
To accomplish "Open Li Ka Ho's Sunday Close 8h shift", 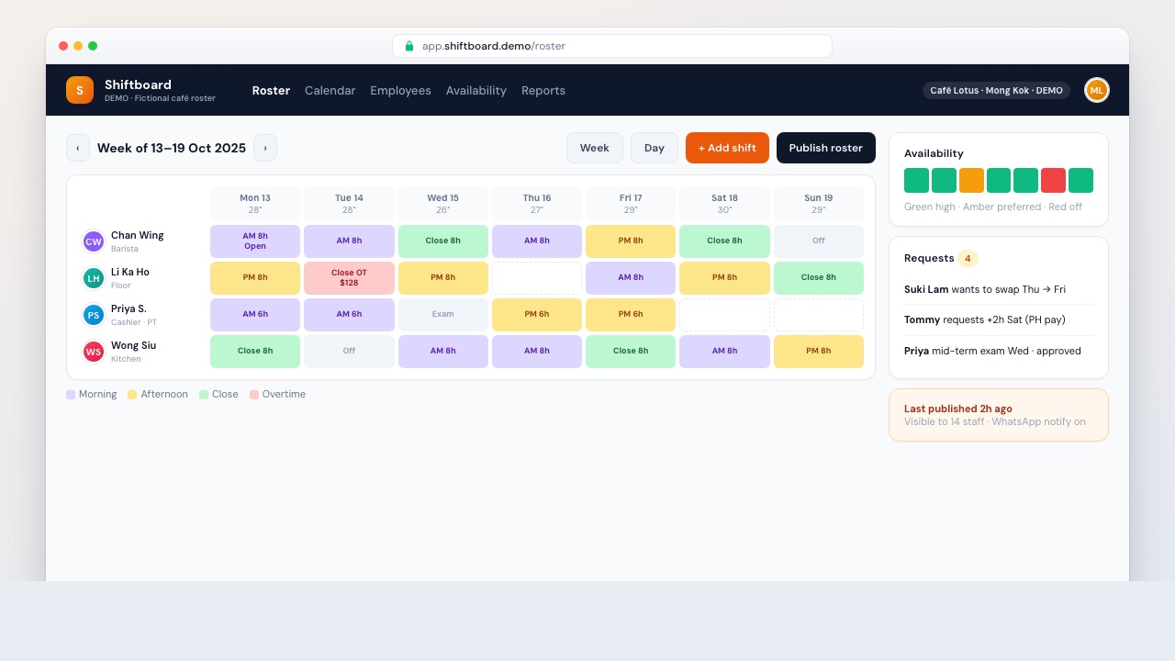I will (819, 278).
